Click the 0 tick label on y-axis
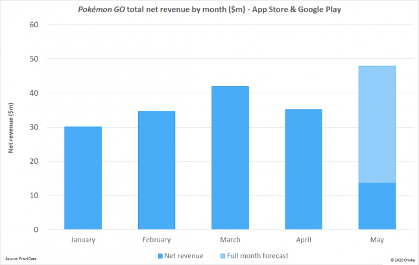 pos(36,229)
